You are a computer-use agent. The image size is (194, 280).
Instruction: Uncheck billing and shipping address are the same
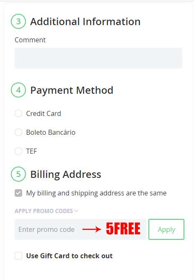pos(18,193)
